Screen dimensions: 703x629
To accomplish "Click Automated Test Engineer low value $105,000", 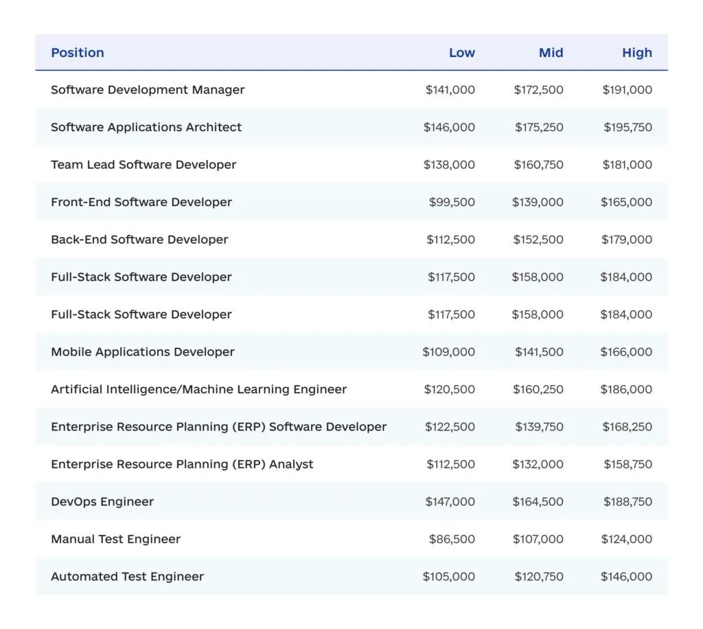I will point(449,577).
